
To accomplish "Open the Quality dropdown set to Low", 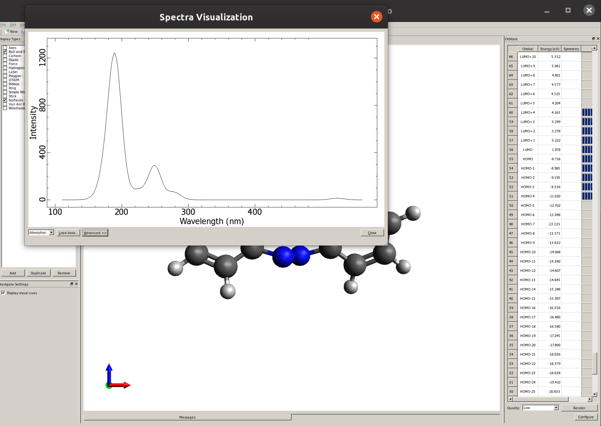I will coord(540,408).
